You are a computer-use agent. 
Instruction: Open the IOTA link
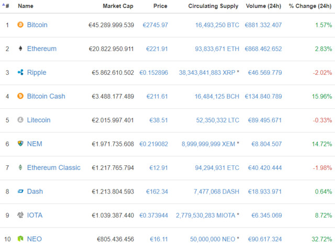point(35,215)
